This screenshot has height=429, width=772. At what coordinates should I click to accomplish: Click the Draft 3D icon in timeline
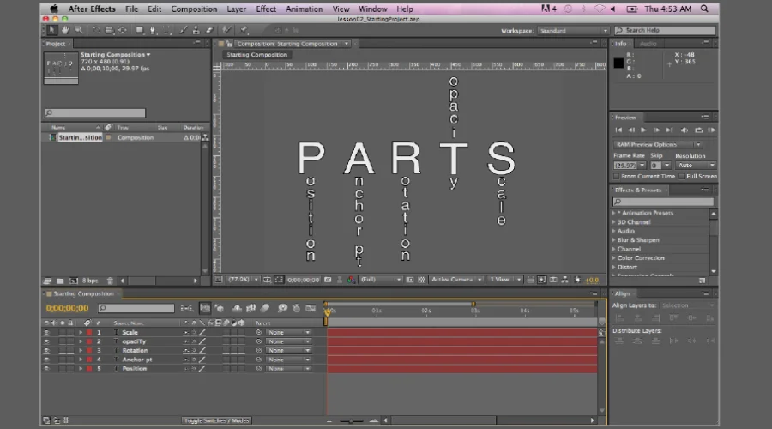click(220, 308)
